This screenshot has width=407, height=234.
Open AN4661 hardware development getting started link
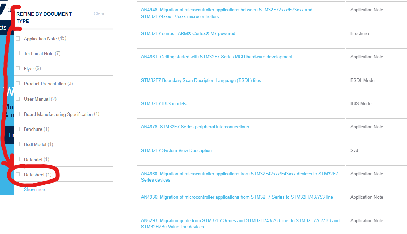coord(216,57)
